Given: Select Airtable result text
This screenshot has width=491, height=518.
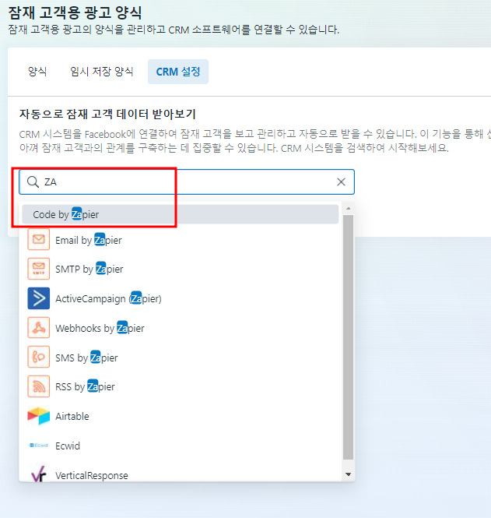Looking at the screenshot, I should (72, 416).
